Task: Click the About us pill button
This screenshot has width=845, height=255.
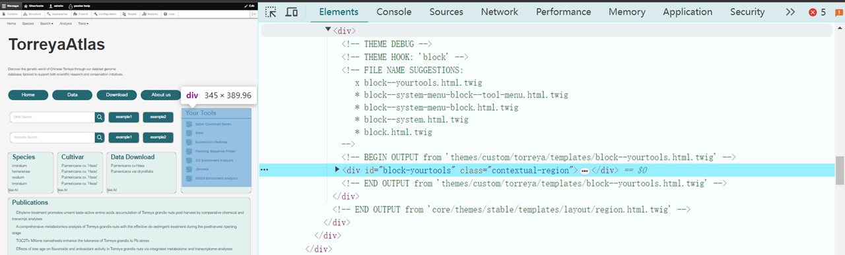Action: pyautogui.click(x=161, y=95)
